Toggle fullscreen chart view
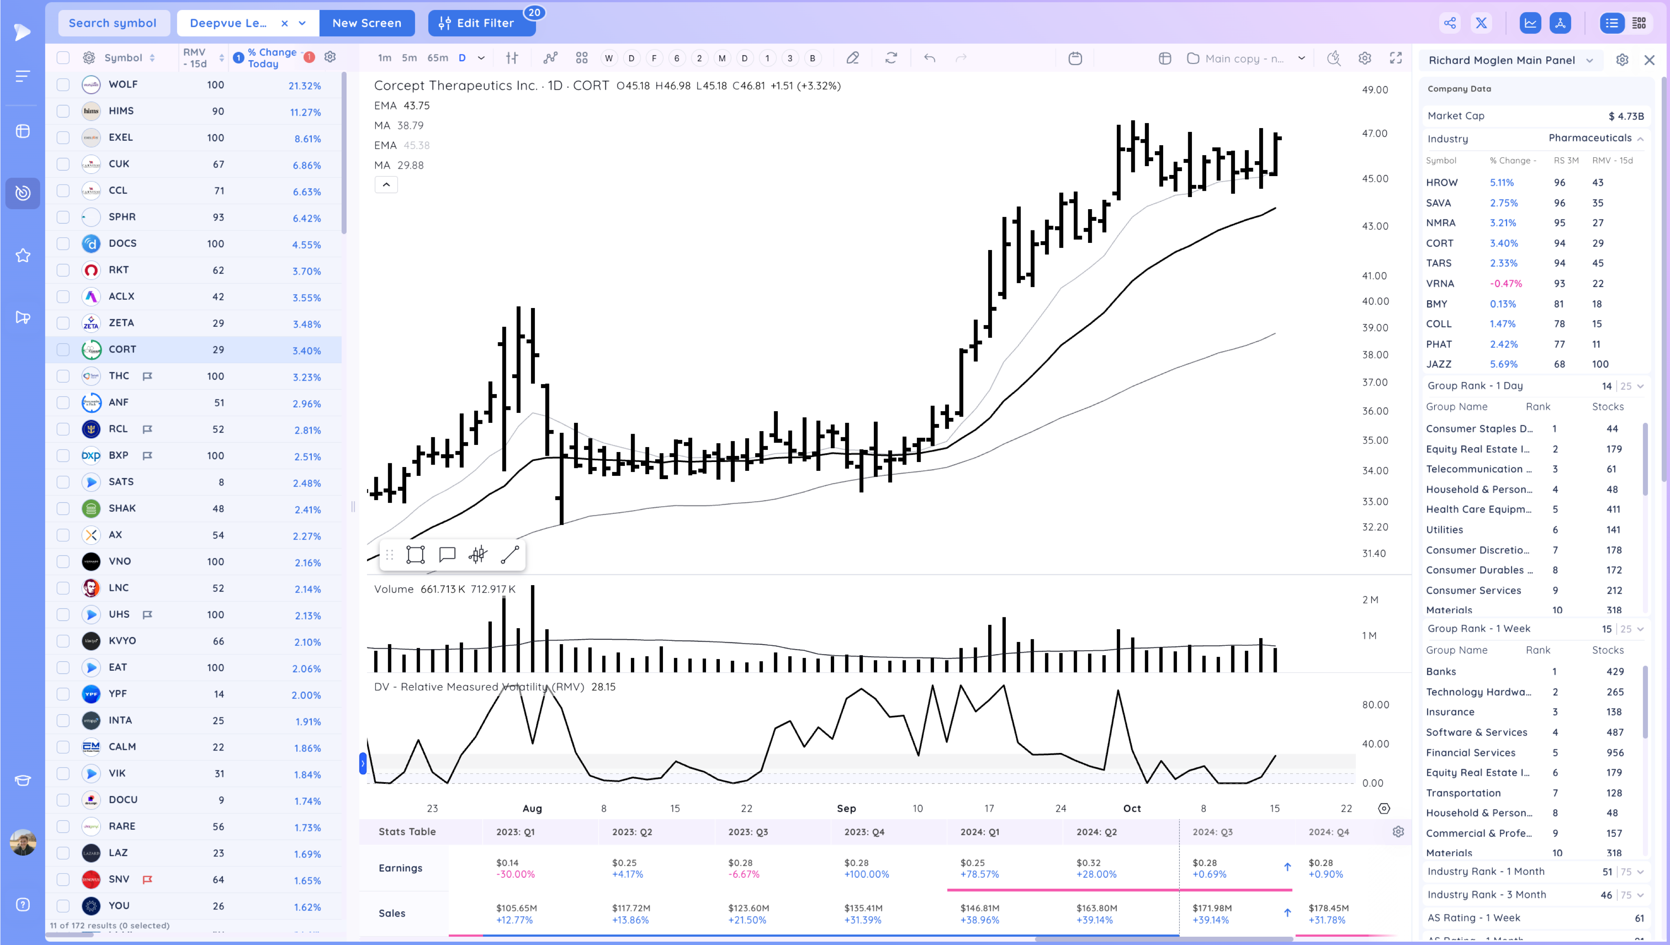 [x=1395, y=58]
